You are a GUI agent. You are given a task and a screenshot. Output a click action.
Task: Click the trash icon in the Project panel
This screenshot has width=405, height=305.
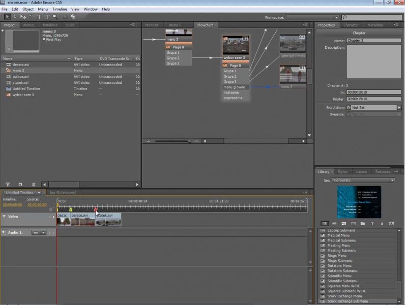click(x=34, y=185)
